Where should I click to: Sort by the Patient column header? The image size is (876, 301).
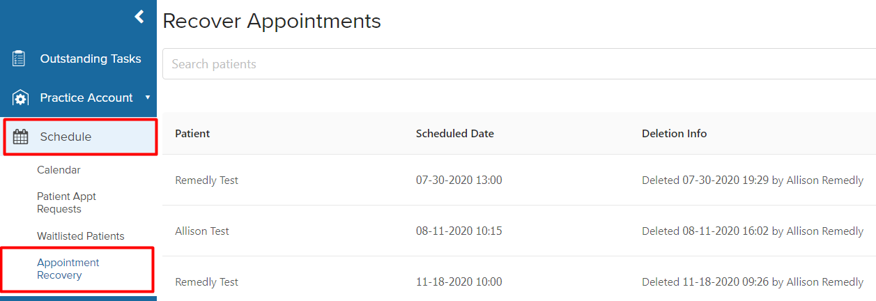(192, 134)
